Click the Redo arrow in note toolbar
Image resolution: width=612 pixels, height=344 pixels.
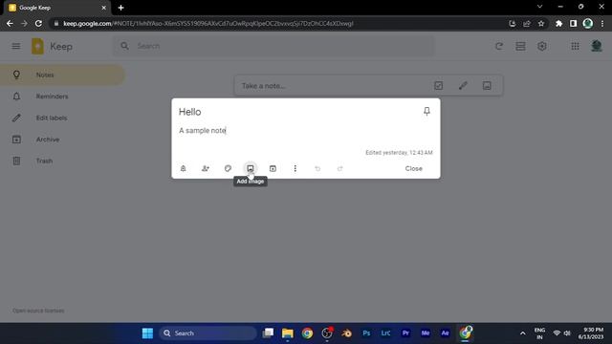tap(340, 168)
